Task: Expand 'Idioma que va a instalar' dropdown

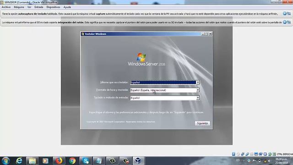Action: 198,82
